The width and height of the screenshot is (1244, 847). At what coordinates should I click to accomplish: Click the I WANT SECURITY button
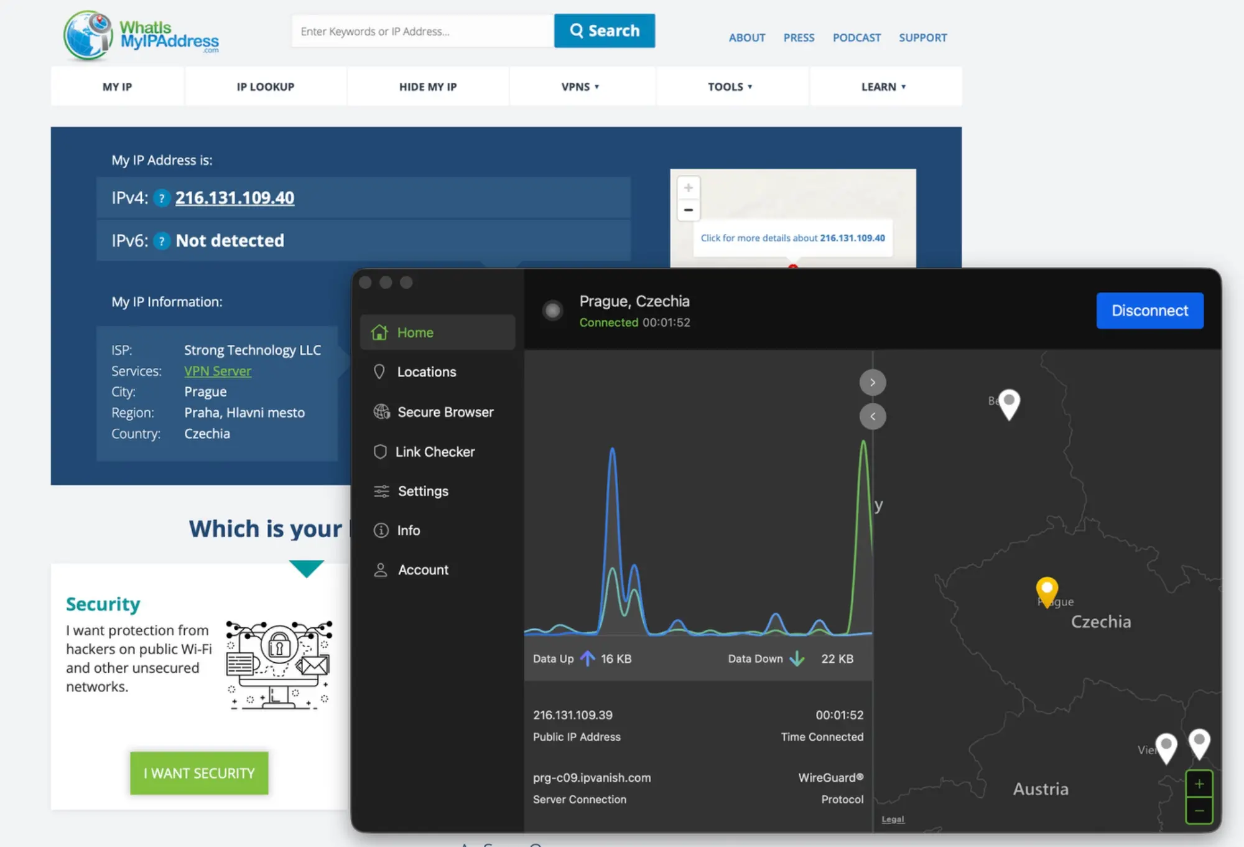pyautogui.click(x=198, y=773)
